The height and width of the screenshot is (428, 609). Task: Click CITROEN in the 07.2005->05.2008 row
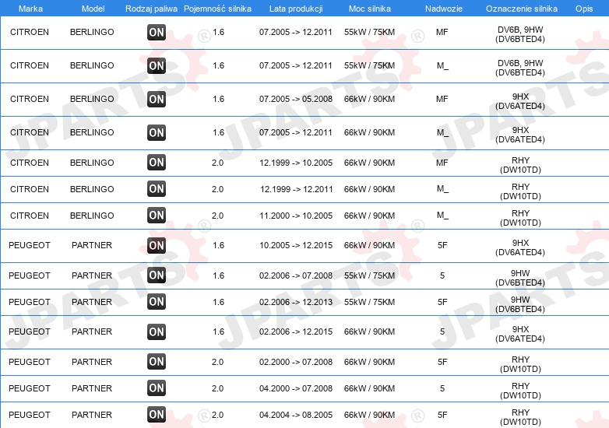(x=30, y=99)
